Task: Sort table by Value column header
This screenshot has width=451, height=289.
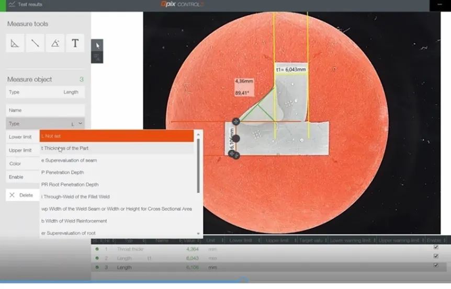Action: [189, 240]
